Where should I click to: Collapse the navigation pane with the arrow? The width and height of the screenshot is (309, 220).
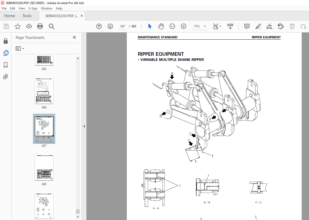84,126
